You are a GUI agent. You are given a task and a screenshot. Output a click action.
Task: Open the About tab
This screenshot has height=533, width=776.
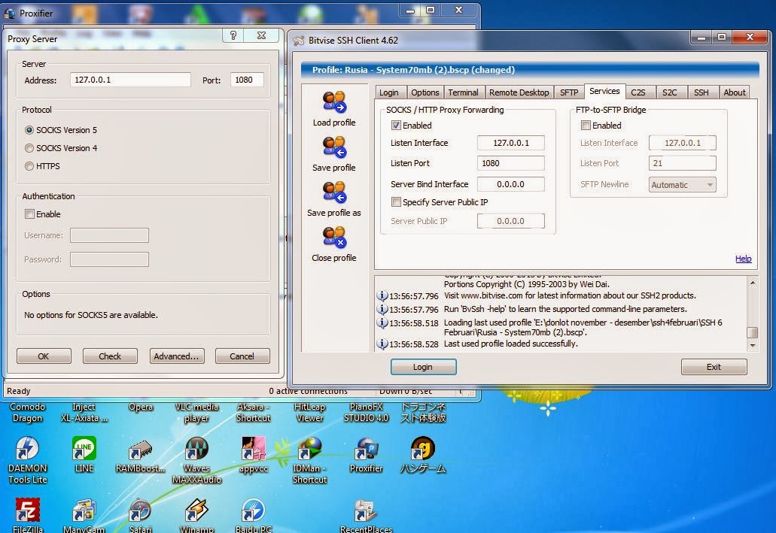point(735,92)
